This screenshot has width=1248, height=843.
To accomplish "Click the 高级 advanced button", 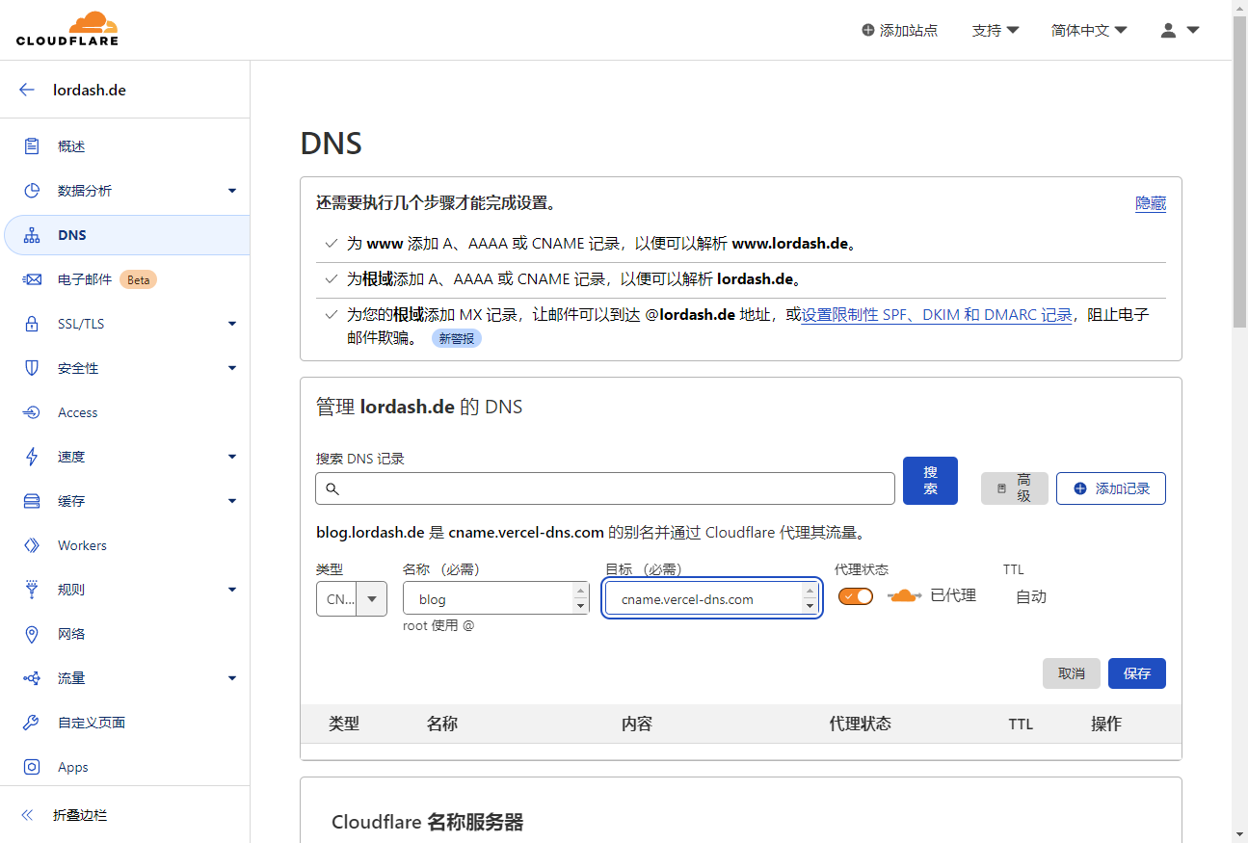I will coord(1015,488).
